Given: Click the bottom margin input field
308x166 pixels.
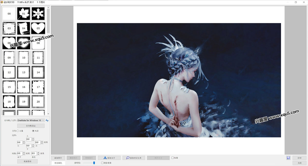Looking at the screenshot, I should pyautogui.click(x=28, y=146).
